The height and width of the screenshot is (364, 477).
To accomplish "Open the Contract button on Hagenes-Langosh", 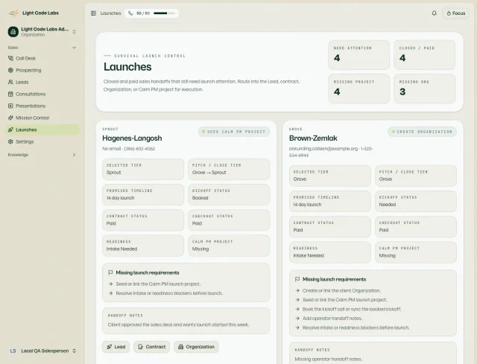I will (151, 347).
